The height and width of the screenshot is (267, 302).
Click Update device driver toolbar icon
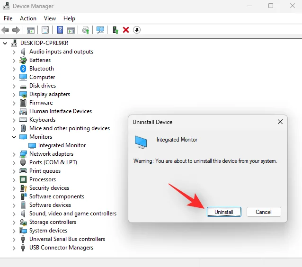click(86, 30)
